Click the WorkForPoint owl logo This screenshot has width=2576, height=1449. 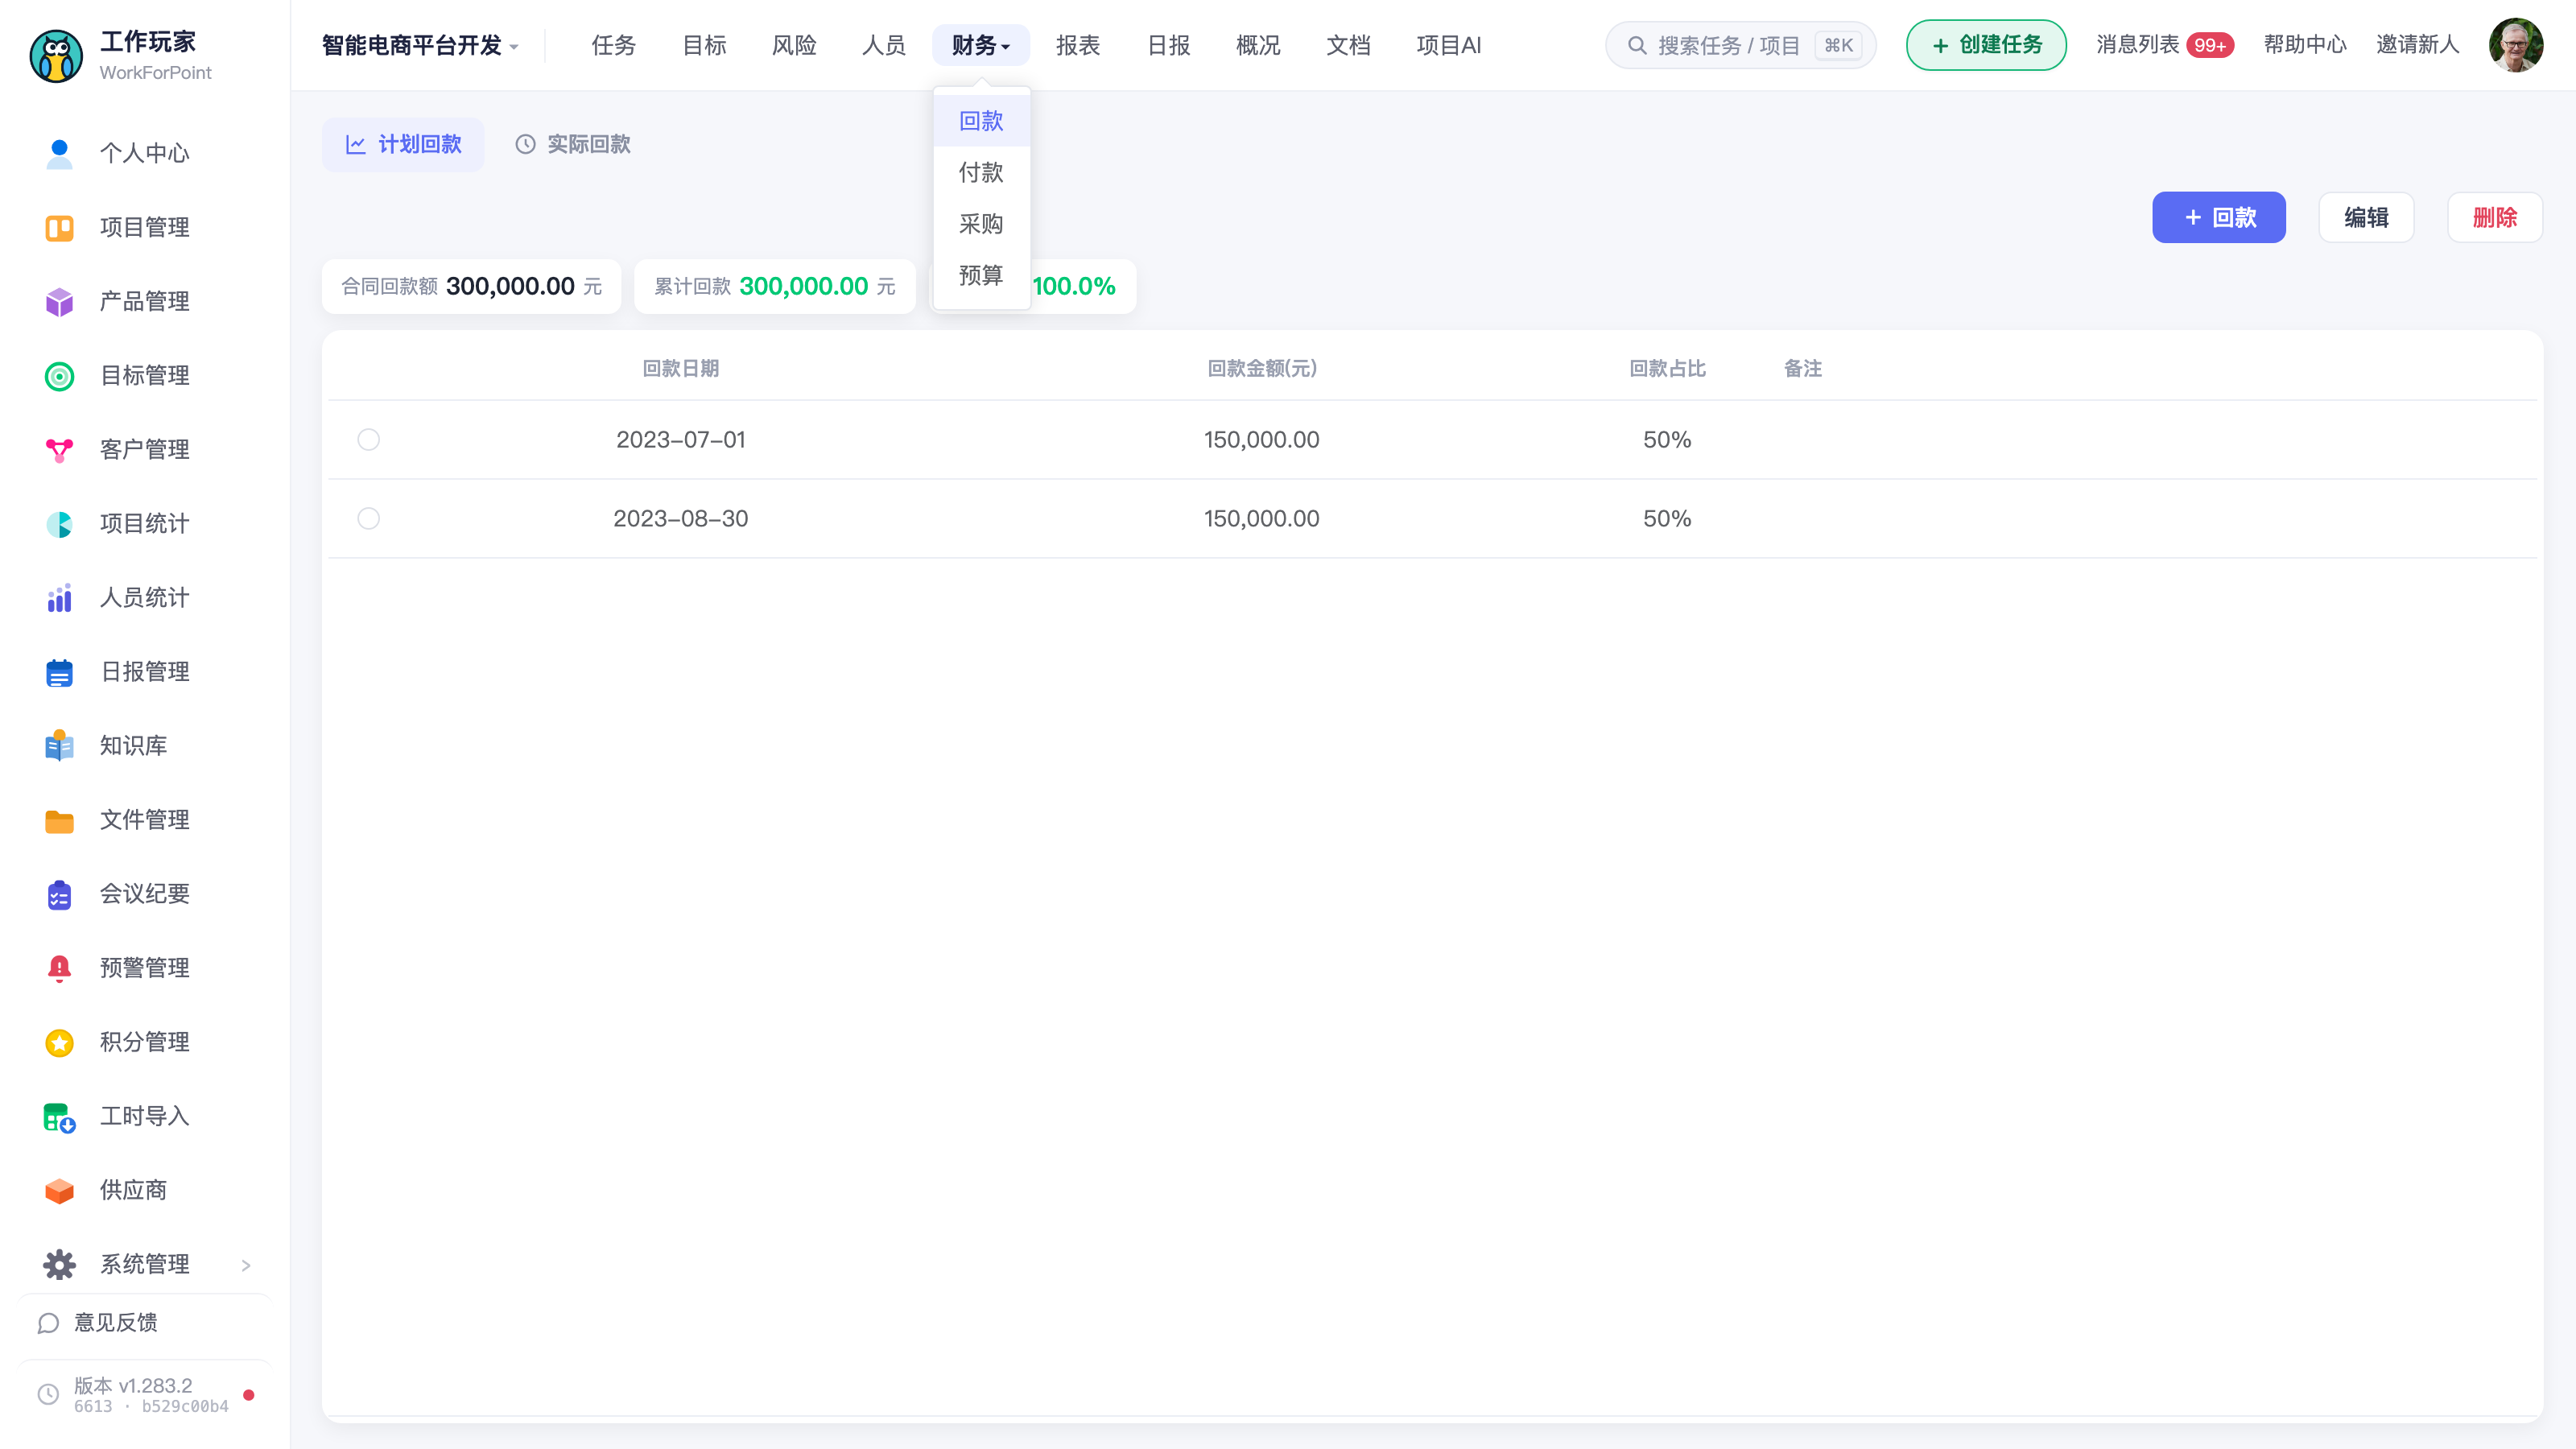[56, 56]
